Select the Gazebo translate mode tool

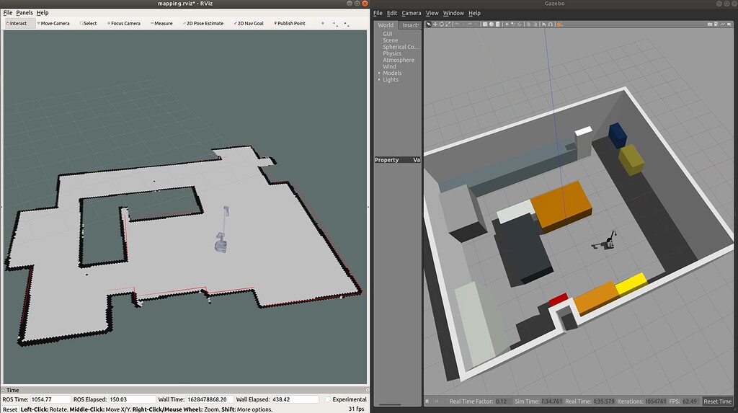point(435,25)
